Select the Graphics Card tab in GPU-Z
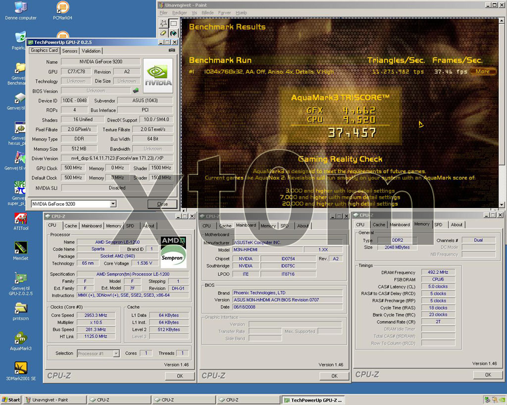This screenshot has height=405, width=507. click(x=44, y=50)
